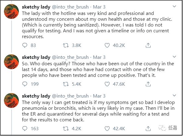Reply to the hotline tweet with 83 replies

click(25, 45)
